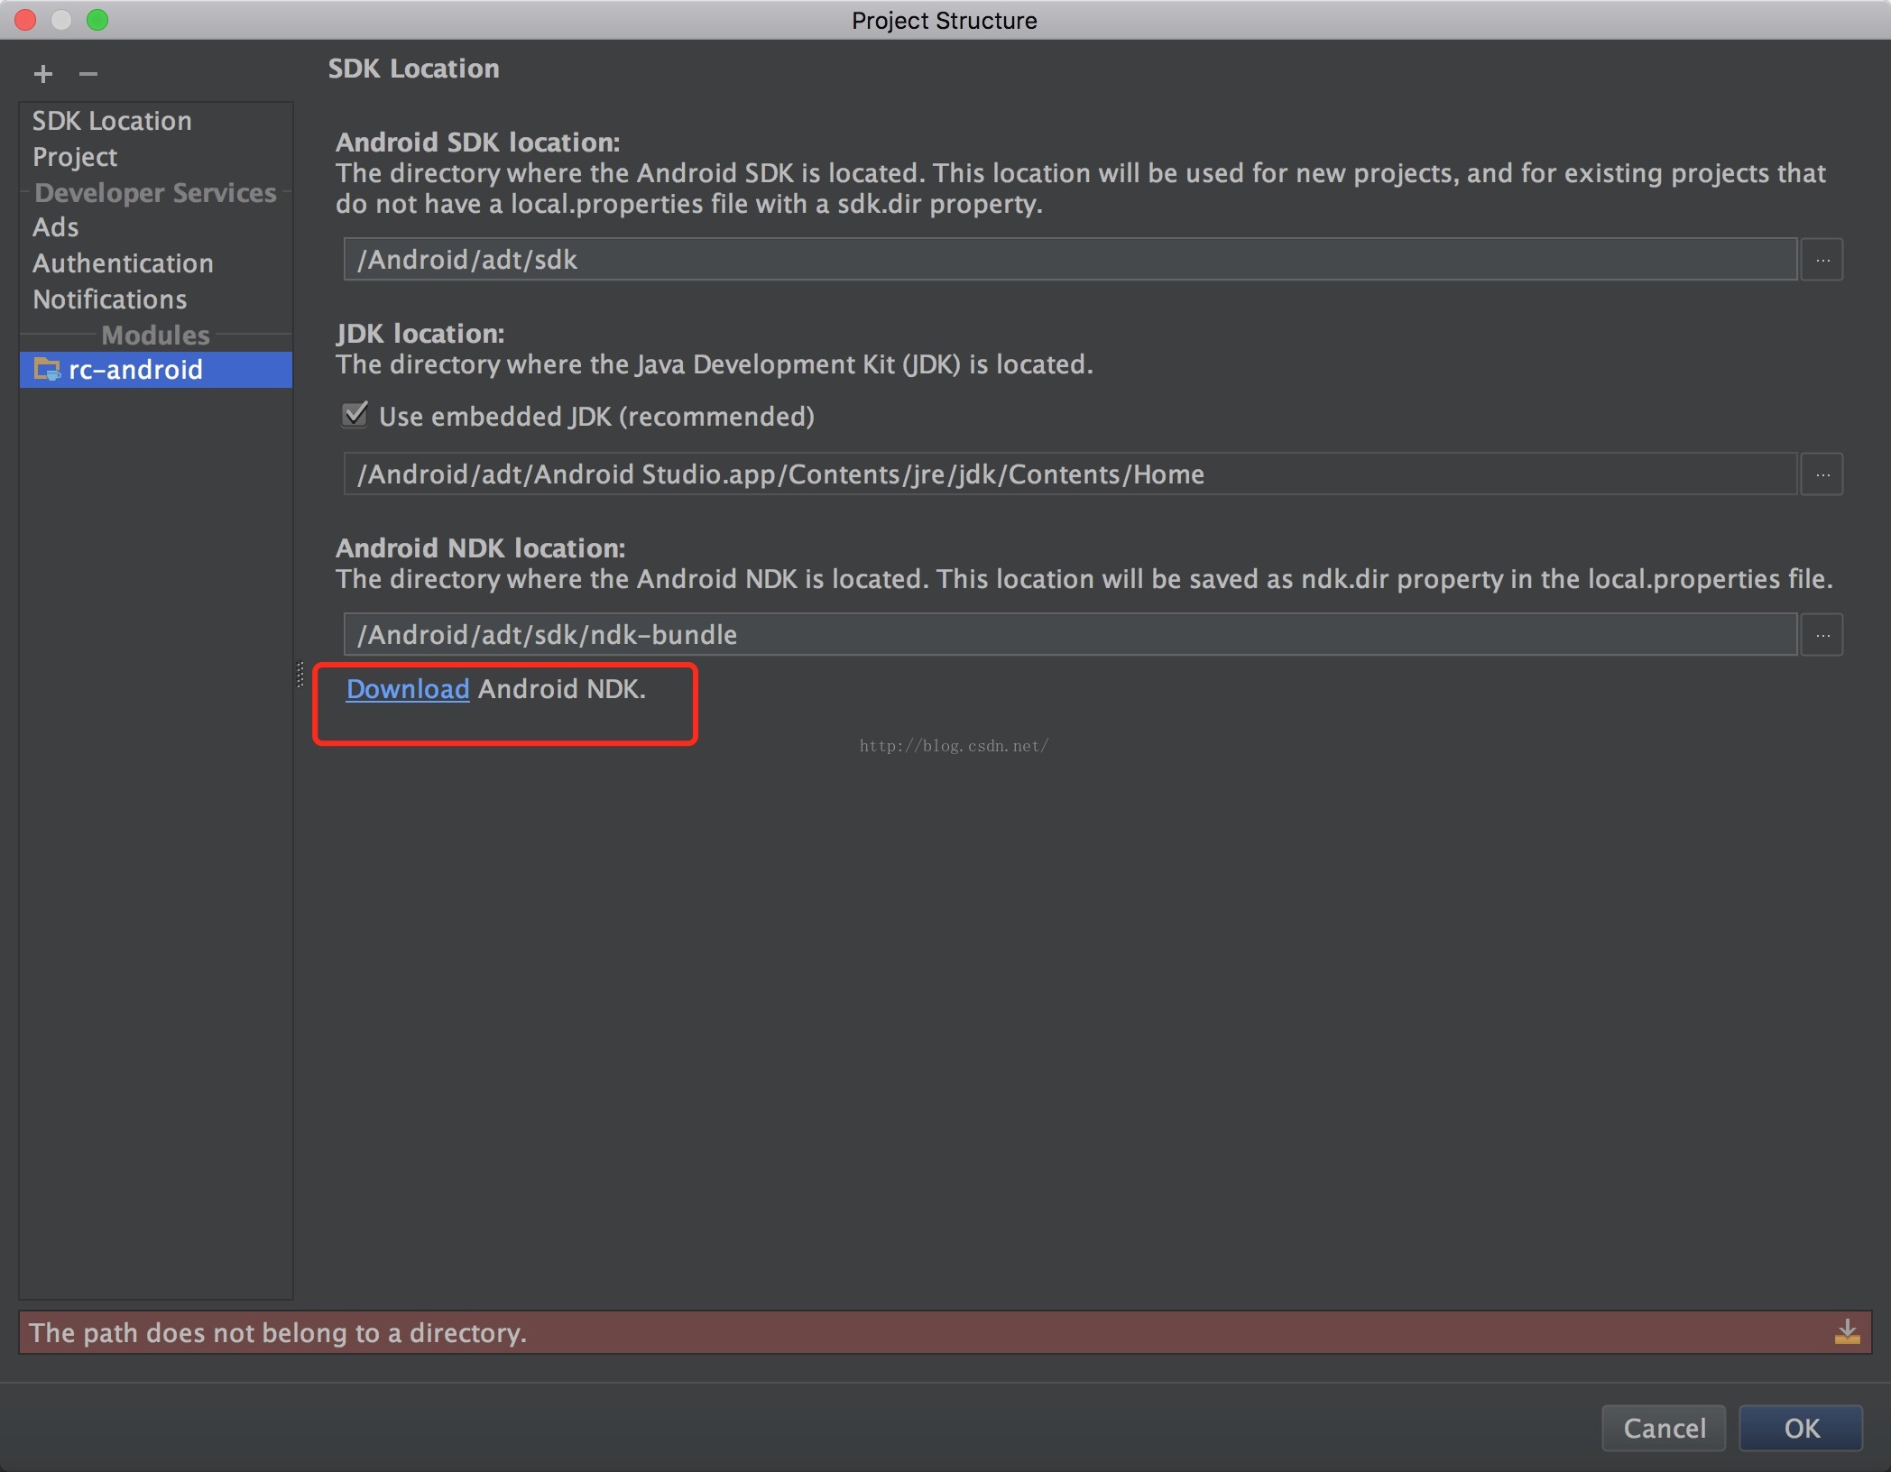Open browse button for Android SDK location
1891x1472 pixels.
click(1822, 260)
